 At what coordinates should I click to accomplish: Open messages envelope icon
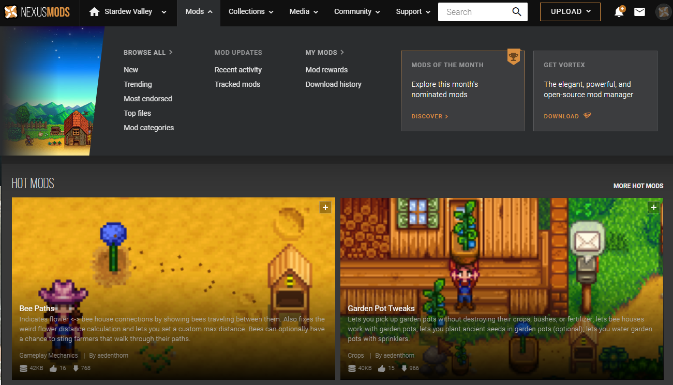pos(639,12)
